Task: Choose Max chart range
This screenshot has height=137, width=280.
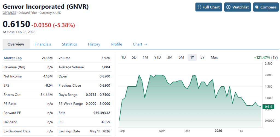Action: (x=214, y=57)
